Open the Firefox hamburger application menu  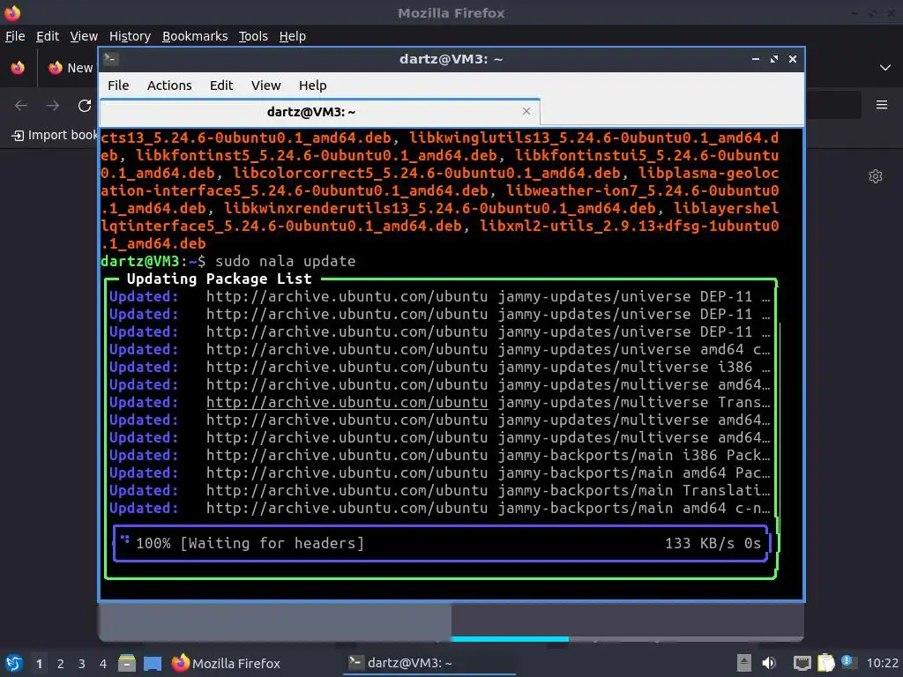coord(882,105)
